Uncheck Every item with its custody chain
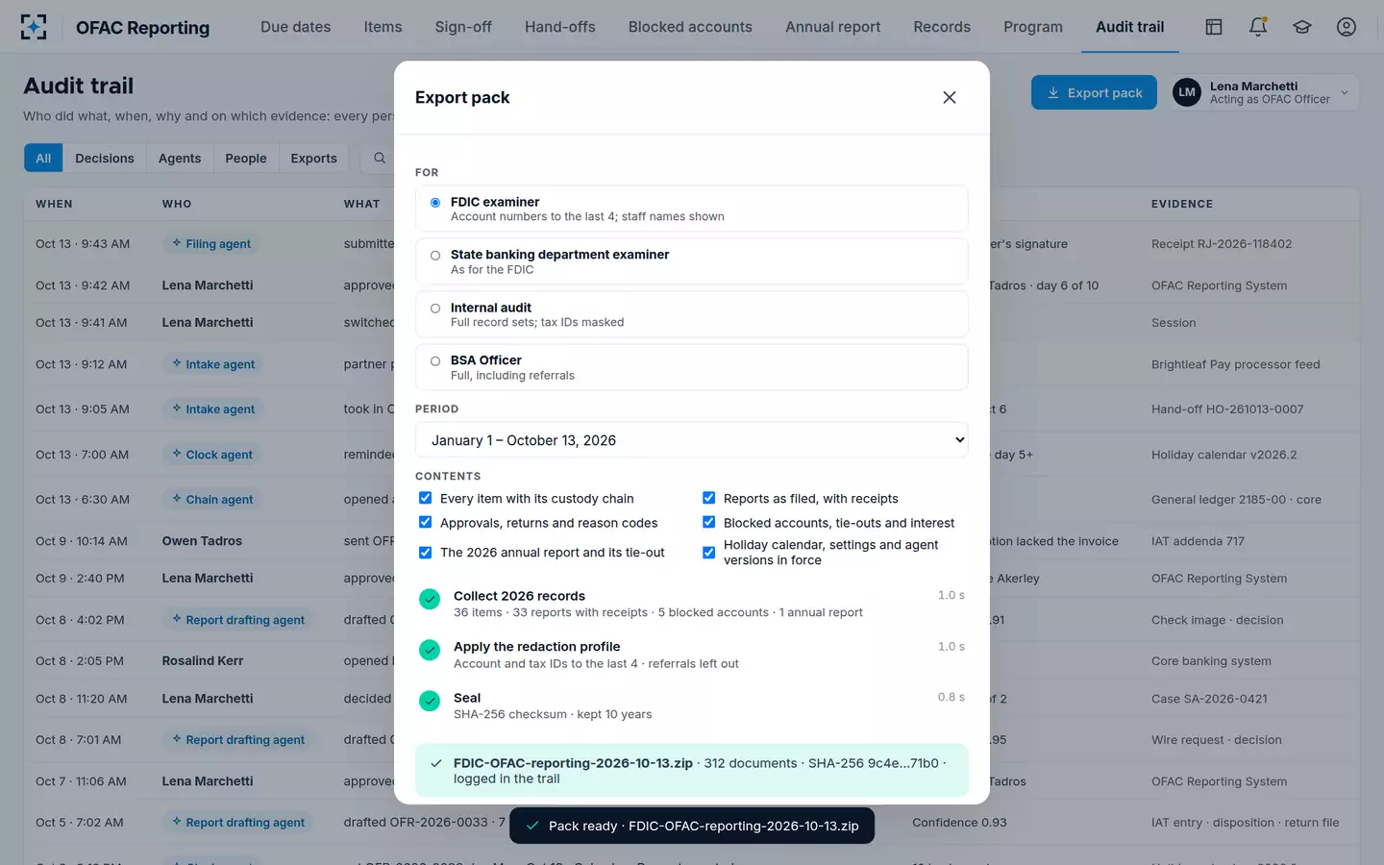This screenshot has width=1384, height=865. click(425, 498)
